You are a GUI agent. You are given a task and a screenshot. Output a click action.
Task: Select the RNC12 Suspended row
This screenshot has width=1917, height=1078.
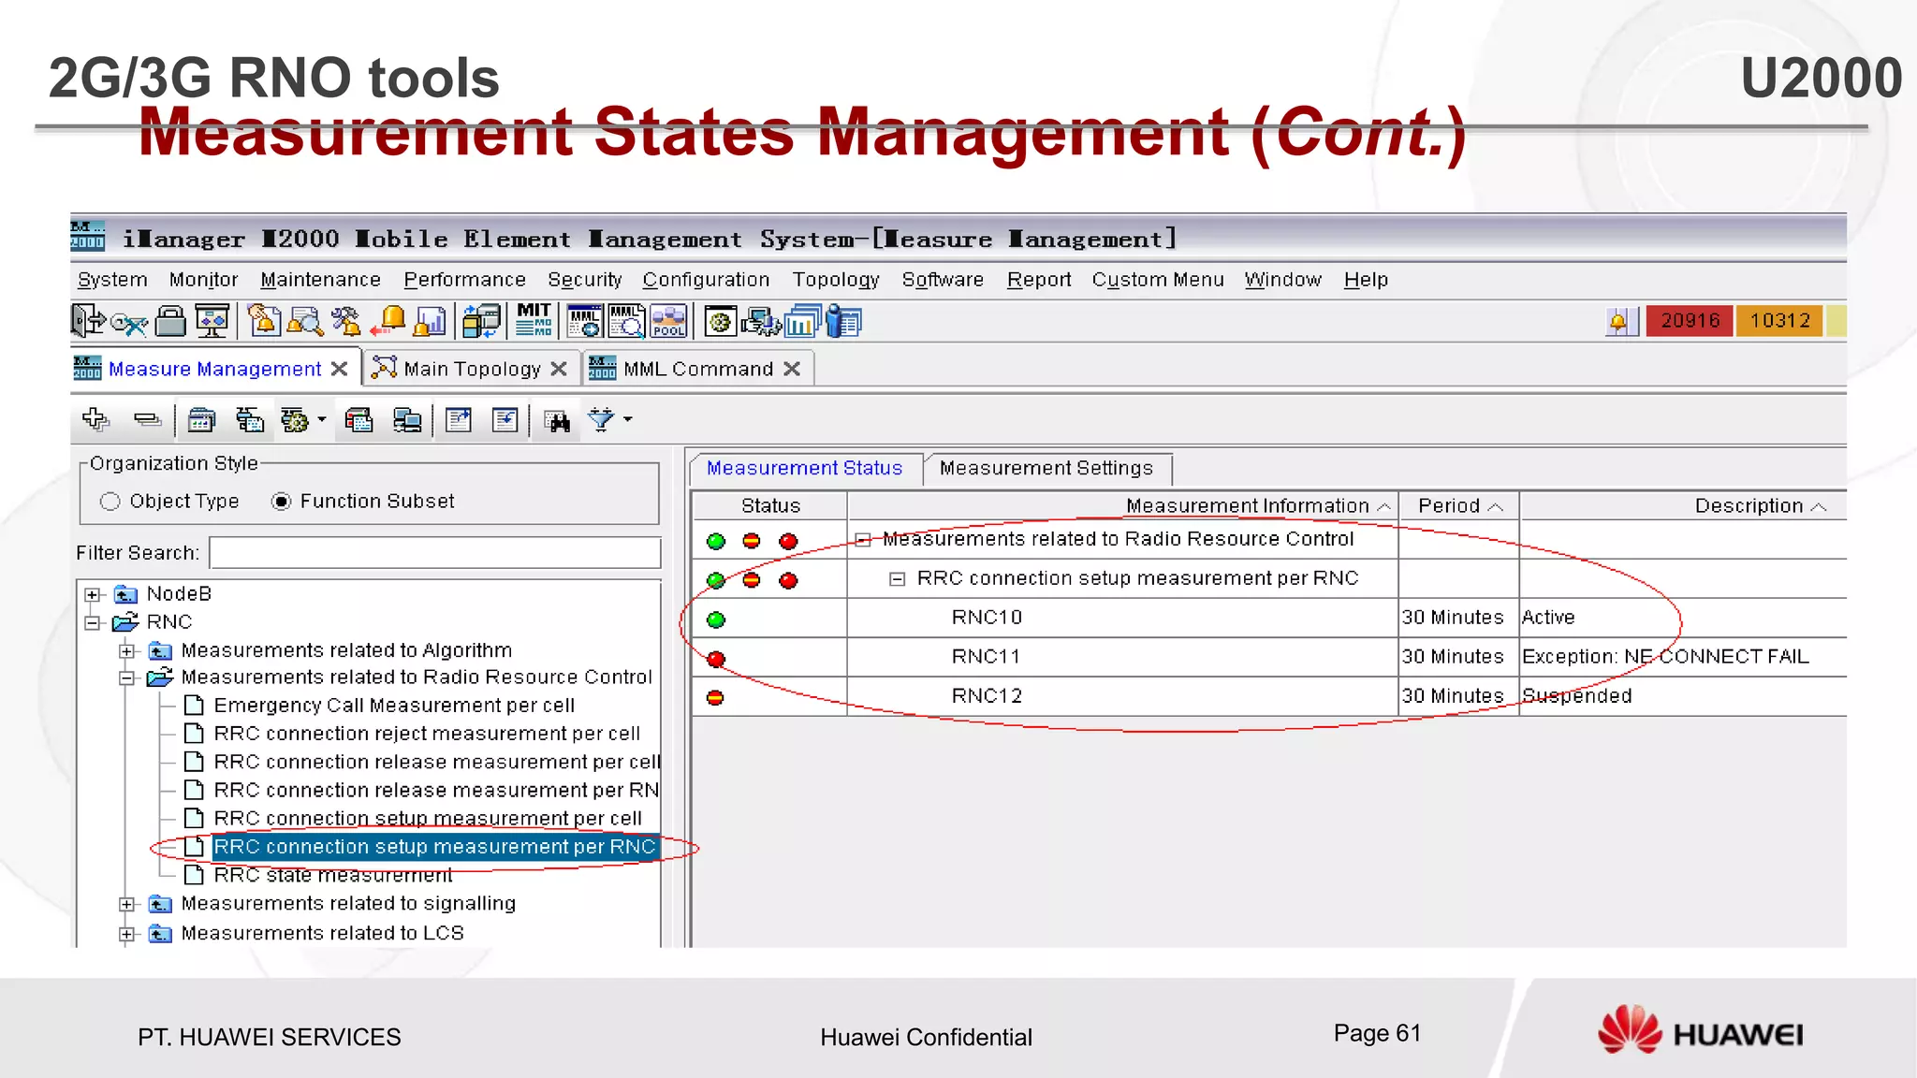point(1268,696)
